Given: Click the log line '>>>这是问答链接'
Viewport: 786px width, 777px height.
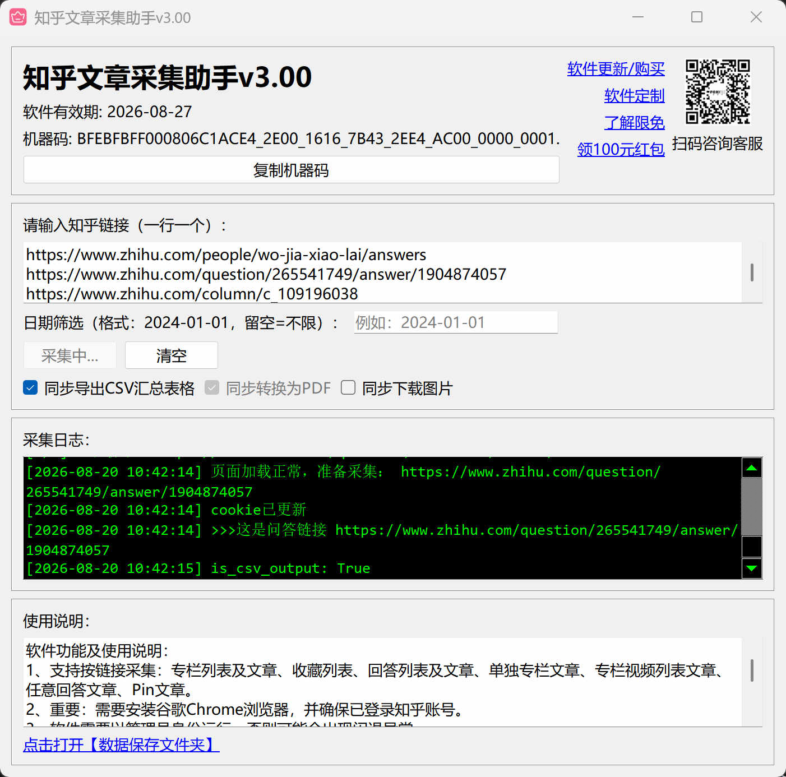Looking at the screenshot, I should [382, 540].
